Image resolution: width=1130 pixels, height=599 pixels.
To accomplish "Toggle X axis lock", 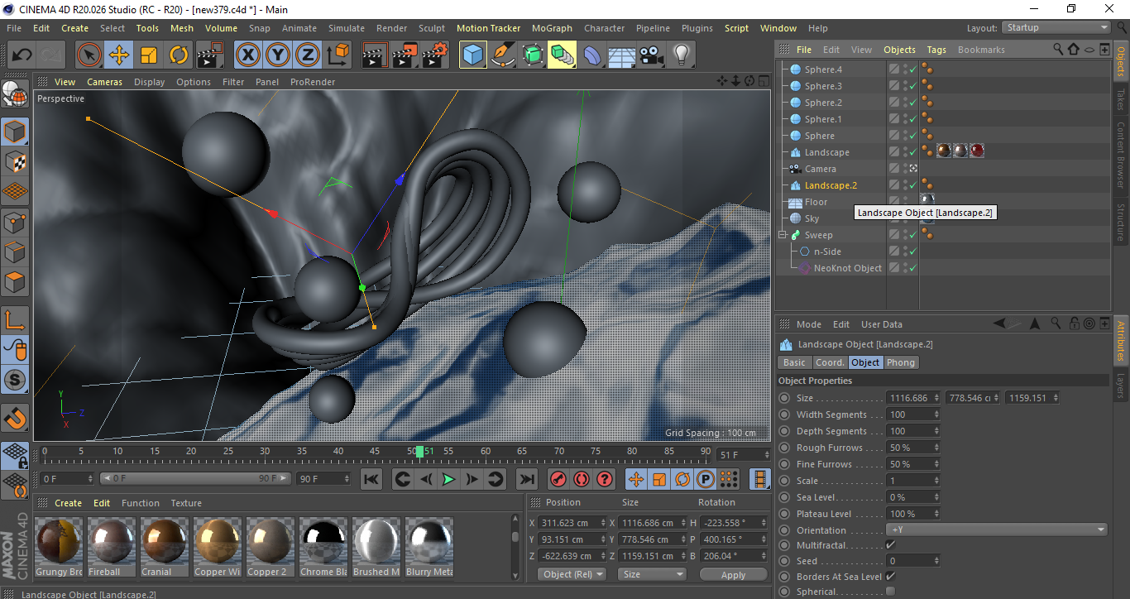I will pos(248,55).
